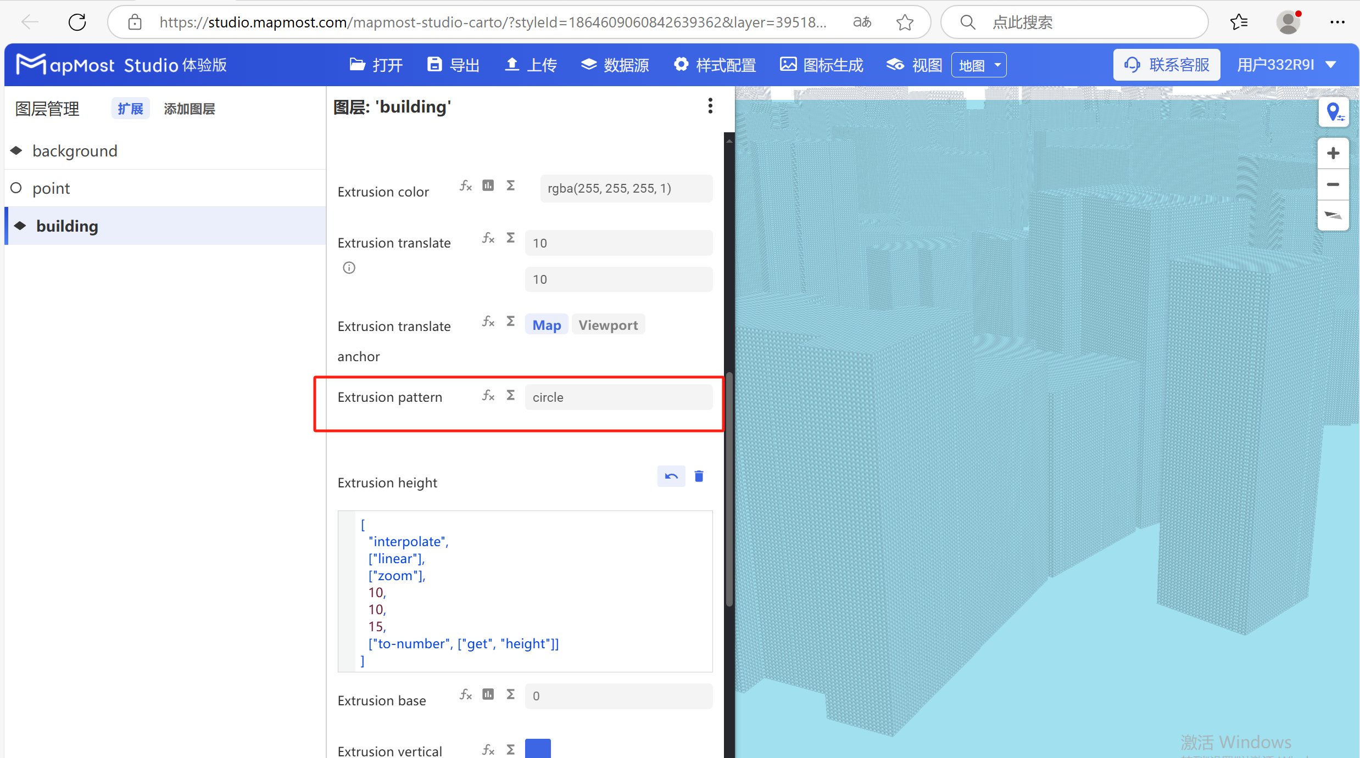Image resolution: width=1360 pixels, height=758 pixels.
Task: Click 添加图层 to add a layer
Action: coord(189,108)
